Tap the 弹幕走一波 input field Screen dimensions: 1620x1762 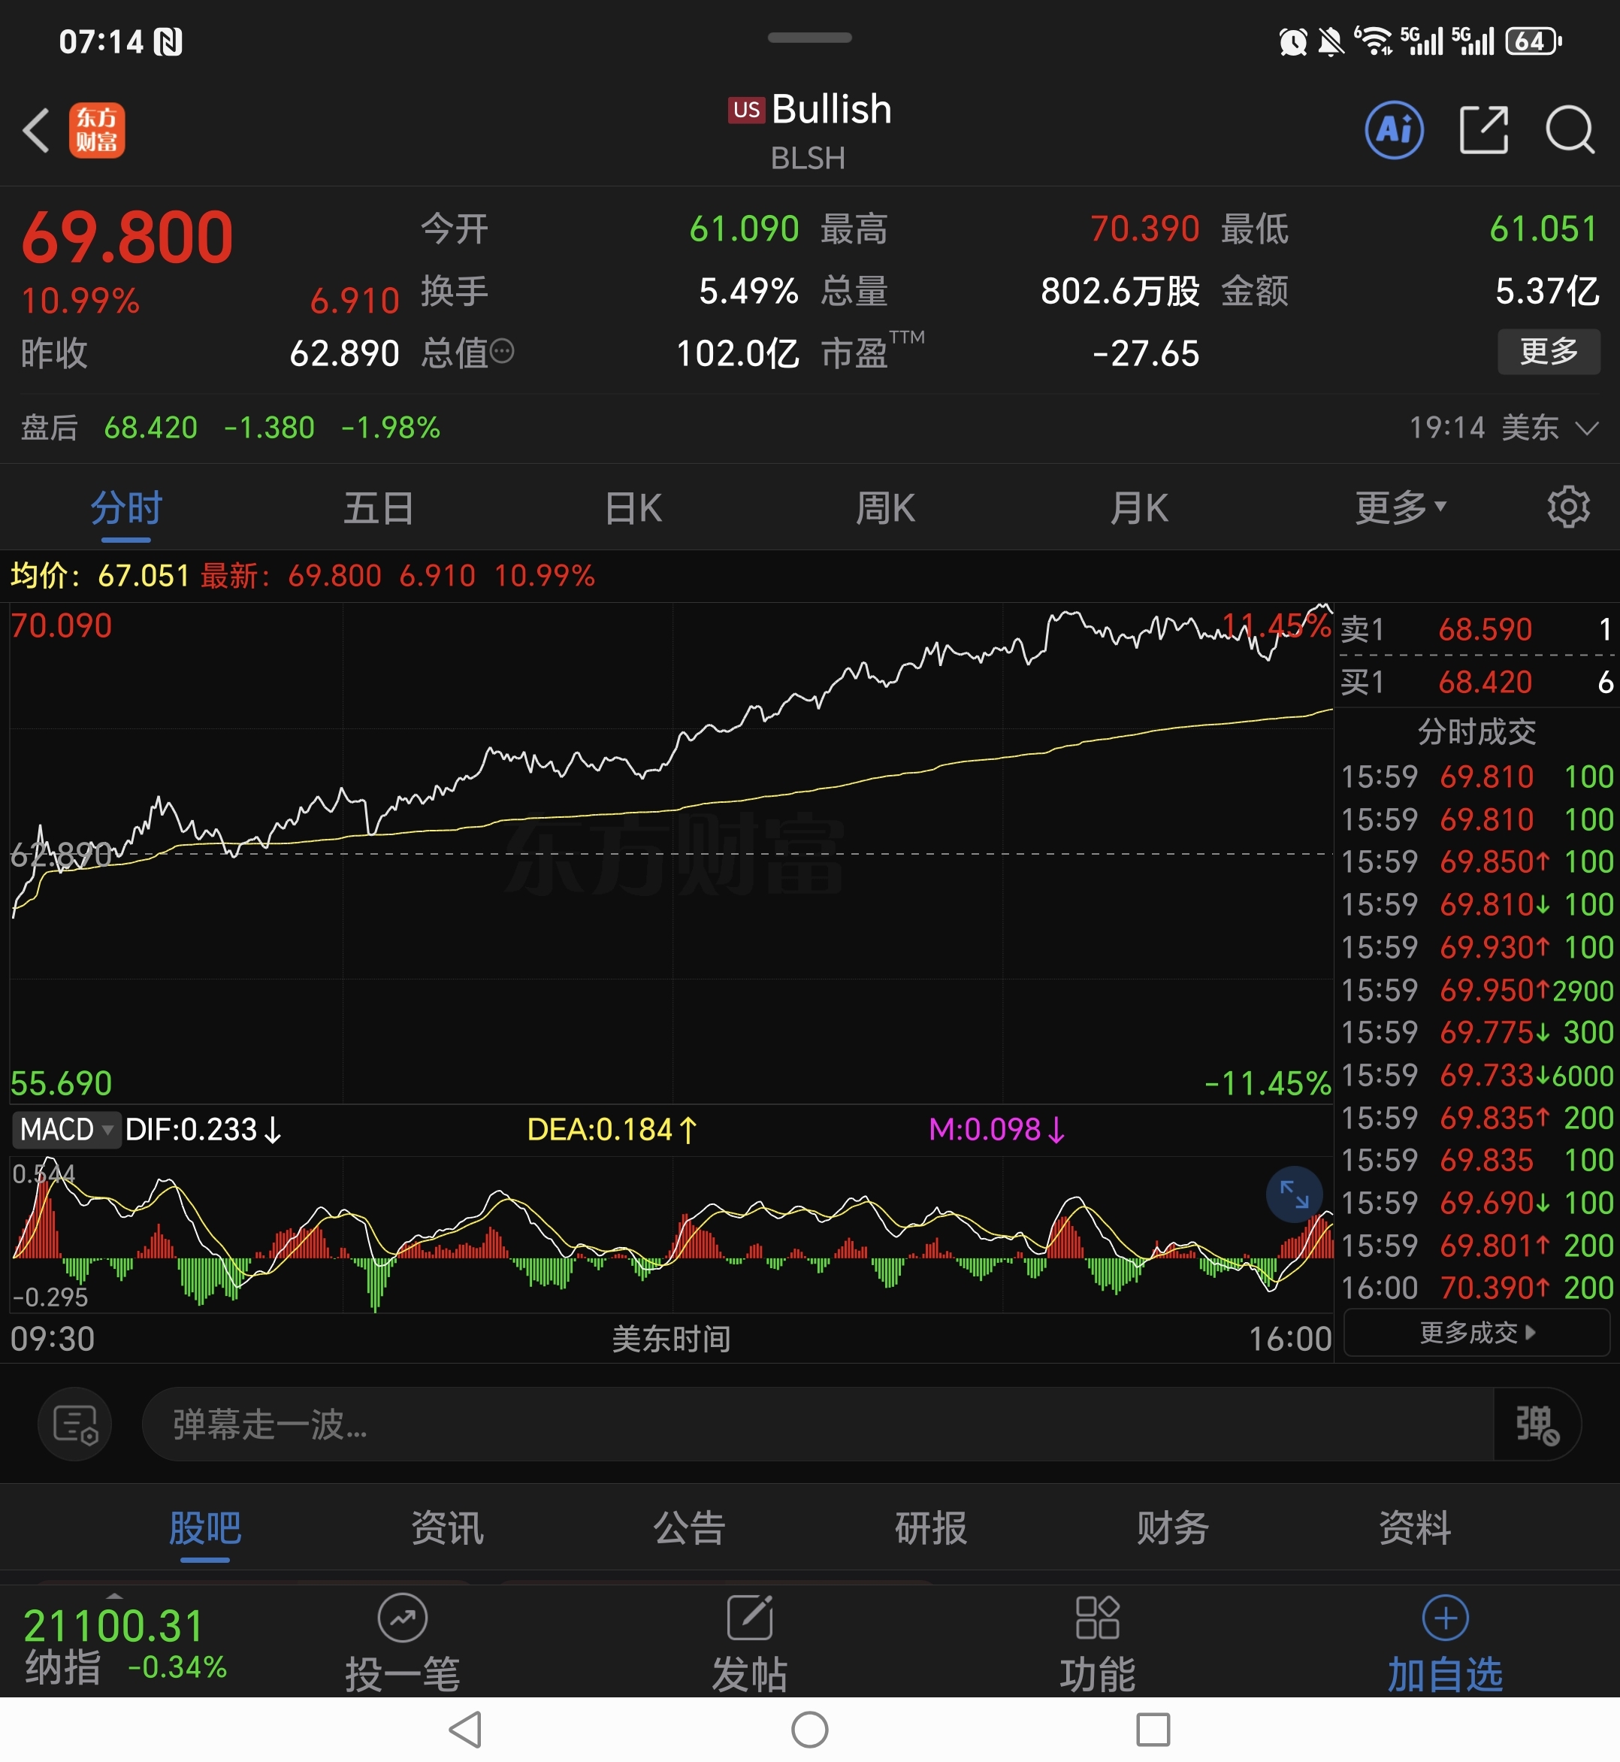tap(817, 1424)
